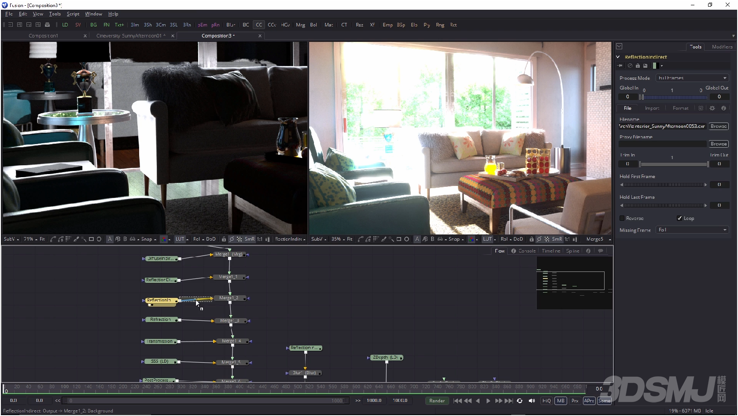Click the lock icon under ReflectionIndirect header

tap(638, 66)
